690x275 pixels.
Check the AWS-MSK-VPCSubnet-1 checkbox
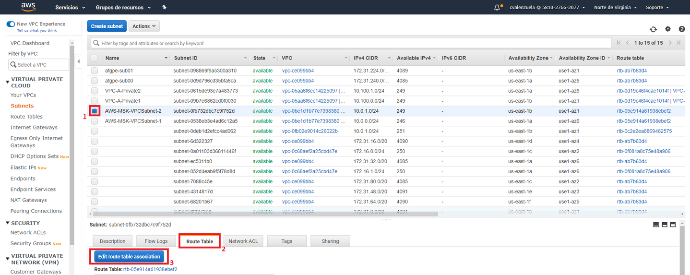tap(95, 121)
